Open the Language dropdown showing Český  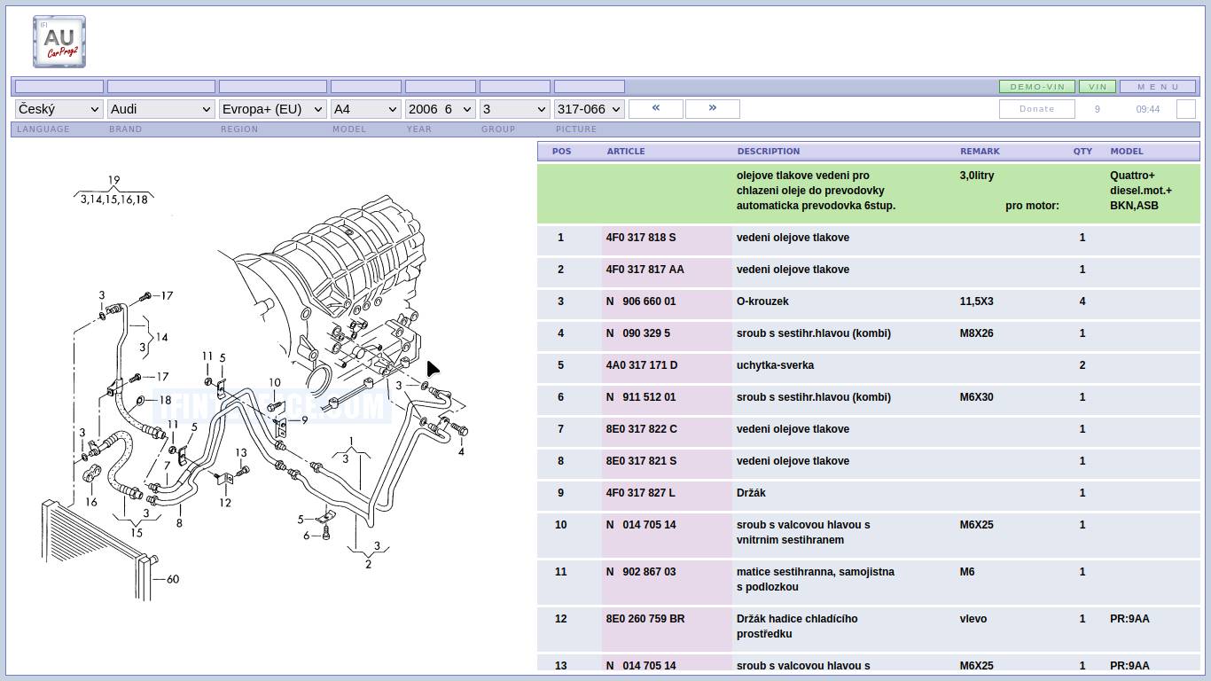coord(59,109)
